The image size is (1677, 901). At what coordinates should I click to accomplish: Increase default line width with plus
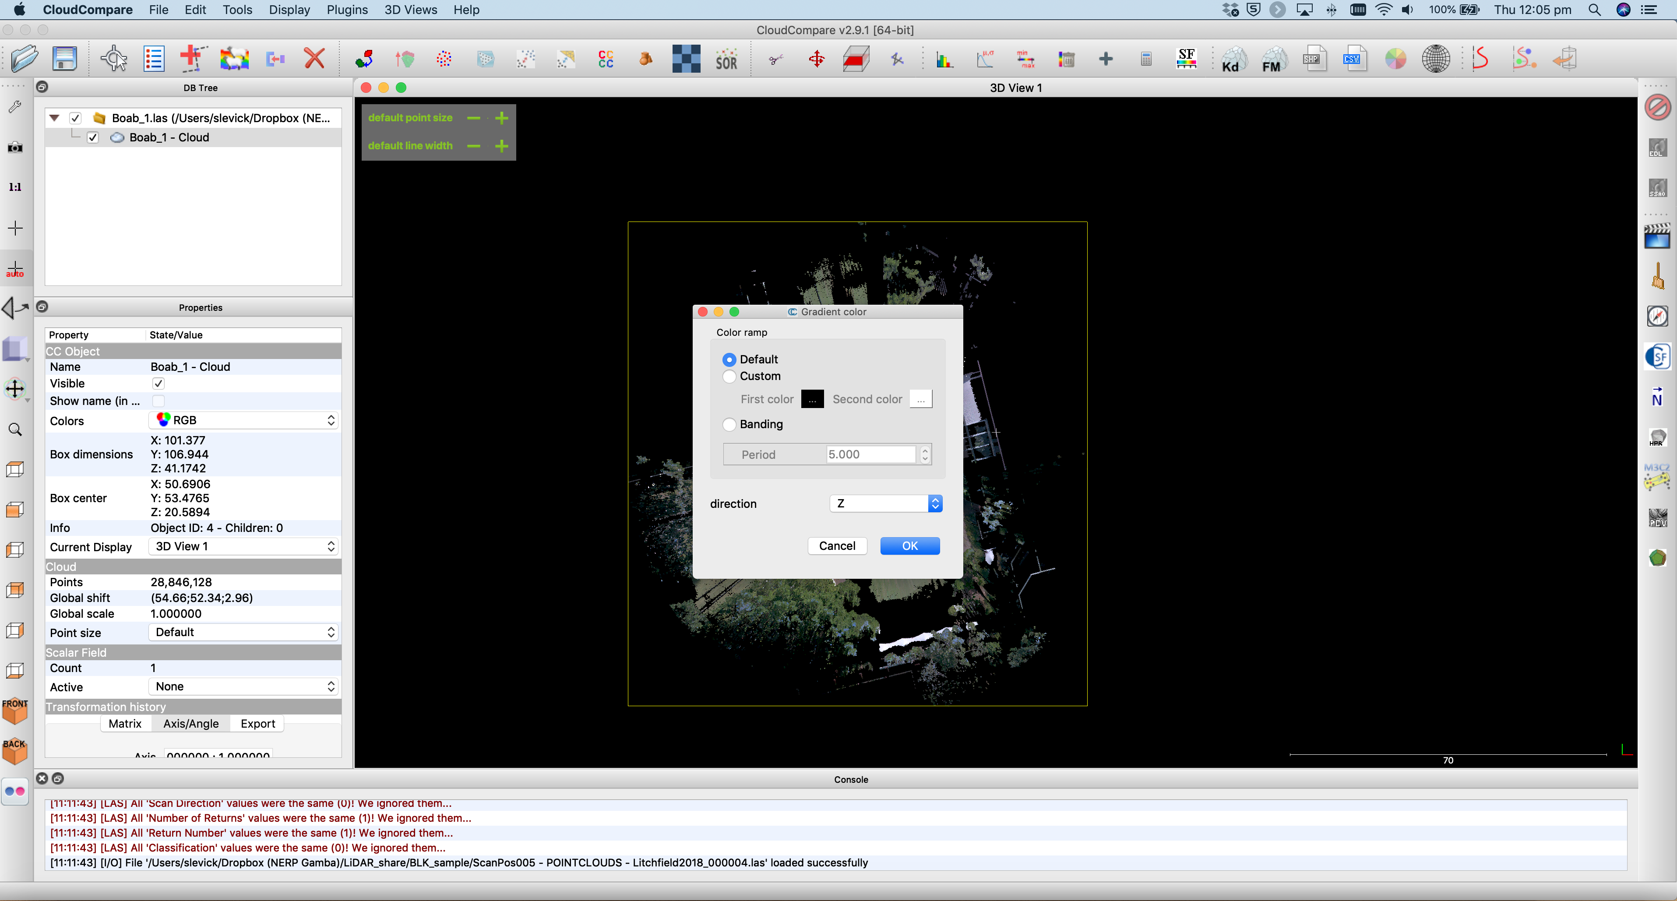pyautogui.click(x=501, y=146)
